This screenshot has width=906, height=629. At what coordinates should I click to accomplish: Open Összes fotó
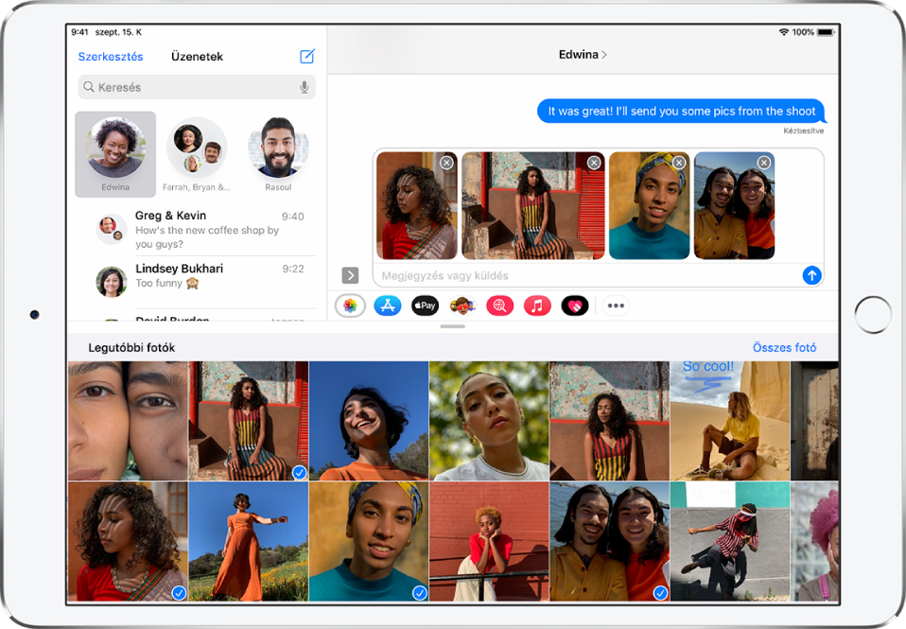click(x=785, y=347)
